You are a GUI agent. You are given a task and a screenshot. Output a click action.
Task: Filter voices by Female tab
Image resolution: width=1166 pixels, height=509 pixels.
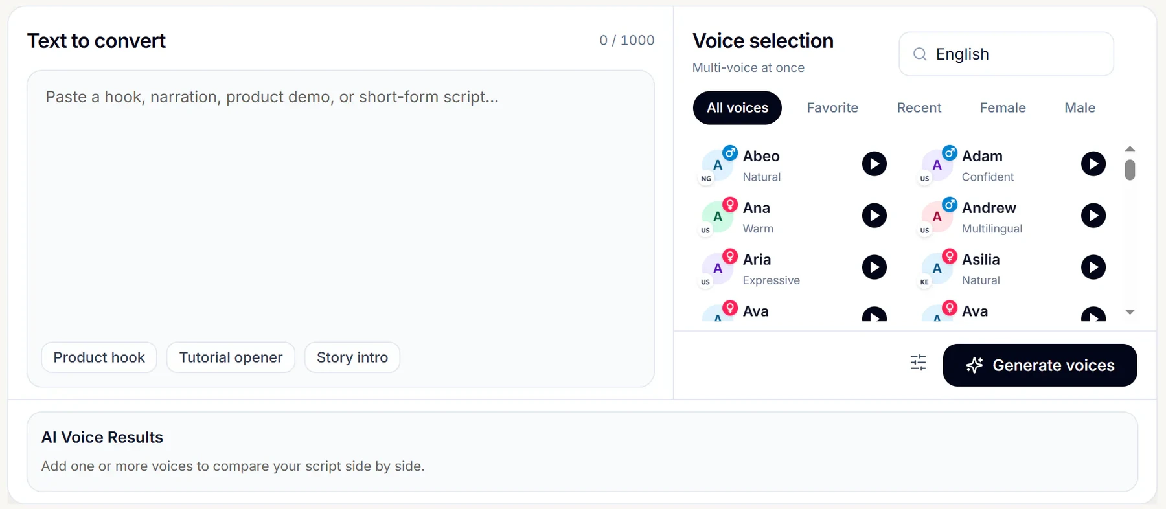tap(1002, 108)
